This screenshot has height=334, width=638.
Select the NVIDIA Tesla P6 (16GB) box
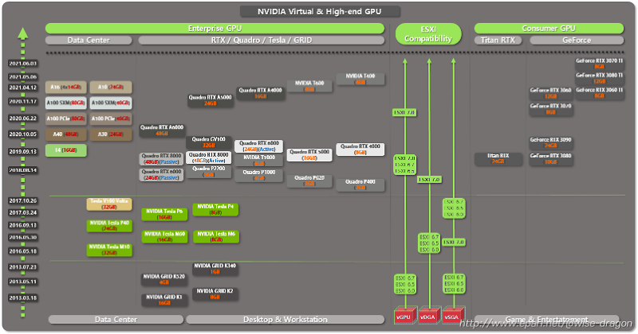(x=164, y=214)
